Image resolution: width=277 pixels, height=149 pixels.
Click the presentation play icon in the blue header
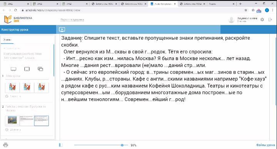(62, 30)
